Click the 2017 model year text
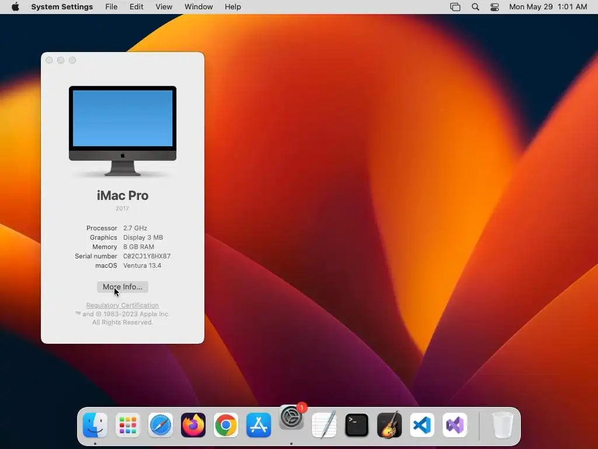598x449 pixels. click(123, 209)
